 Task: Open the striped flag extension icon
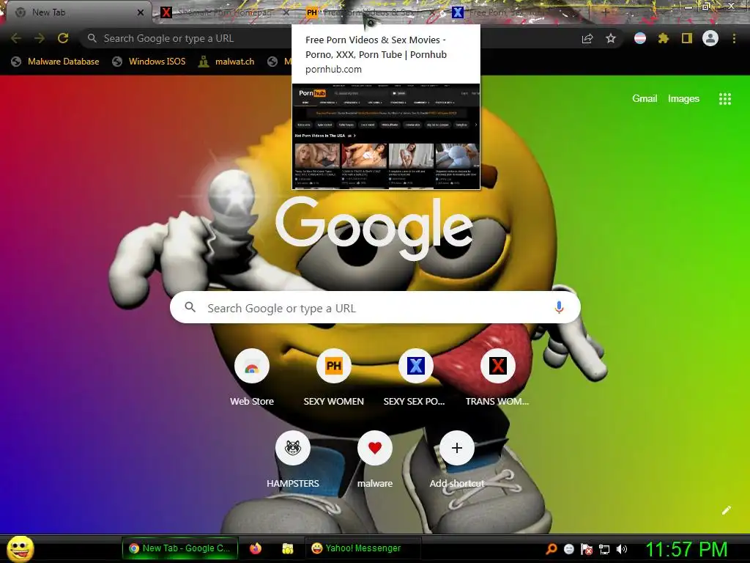640,38
